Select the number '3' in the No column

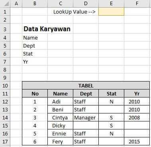click(35, 117)
